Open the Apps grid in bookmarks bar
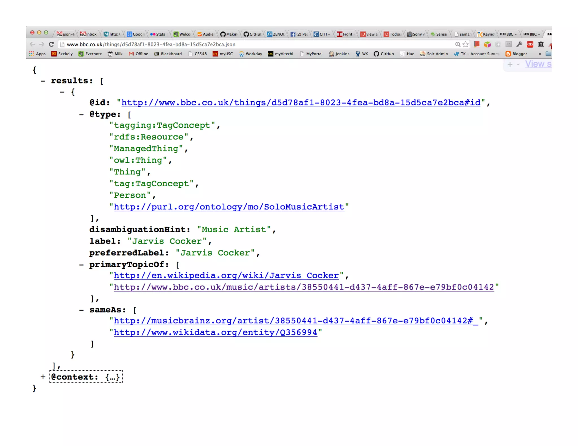 [x=37, y=54]
